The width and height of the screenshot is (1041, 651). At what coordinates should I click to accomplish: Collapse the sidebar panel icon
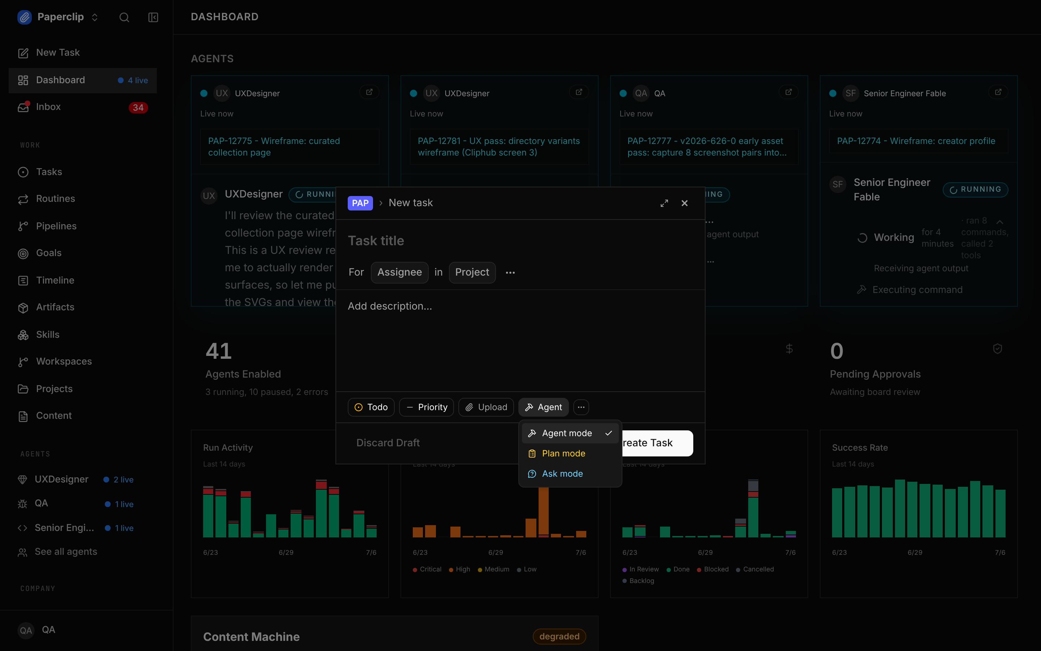[x=153, y=17]
